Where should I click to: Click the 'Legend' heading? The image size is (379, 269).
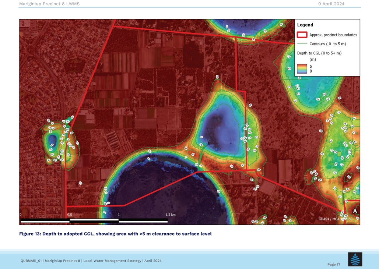305,25
